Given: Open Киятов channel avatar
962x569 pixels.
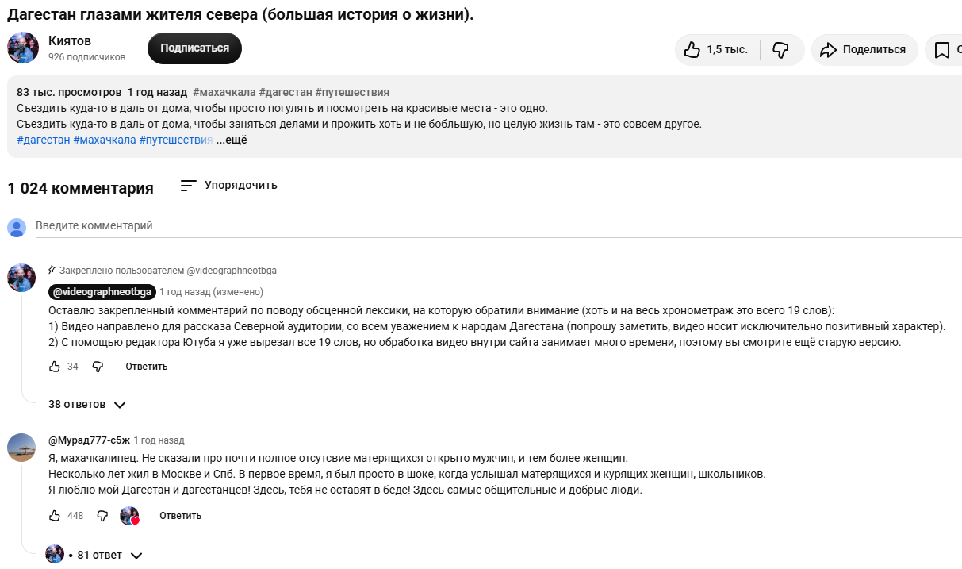Looking at the screenshot, I should pyautogui.click(x=23, y=48).
